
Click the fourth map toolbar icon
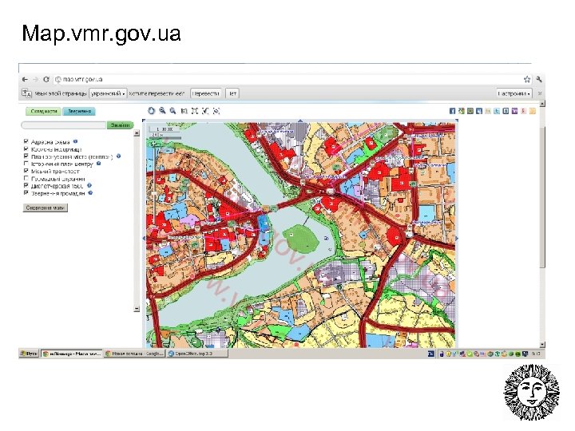(x=184, y=111)
